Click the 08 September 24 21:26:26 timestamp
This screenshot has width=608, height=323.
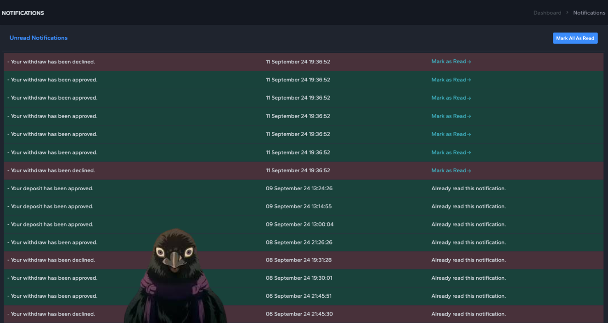pos(299,243)
